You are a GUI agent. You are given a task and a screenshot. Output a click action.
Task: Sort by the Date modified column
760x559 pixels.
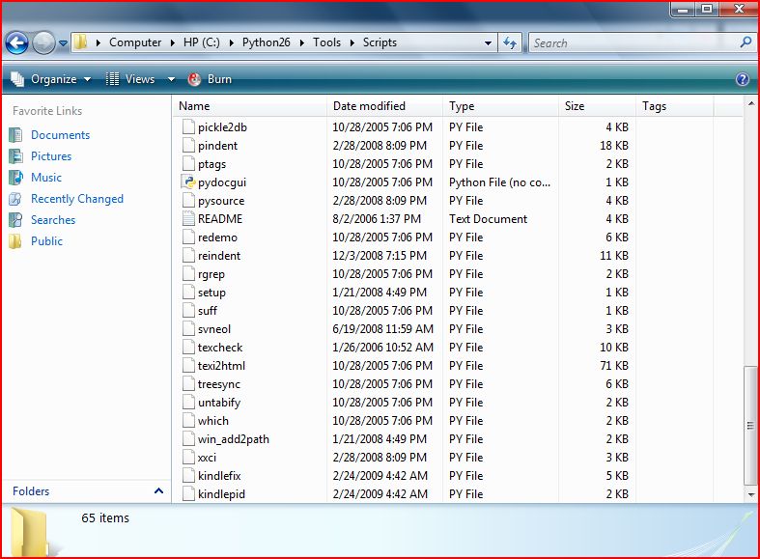point(369,106)
